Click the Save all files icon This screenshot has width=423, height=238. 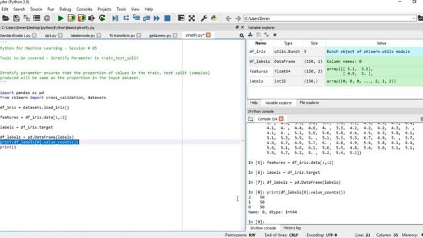click(x=26, y=19)
